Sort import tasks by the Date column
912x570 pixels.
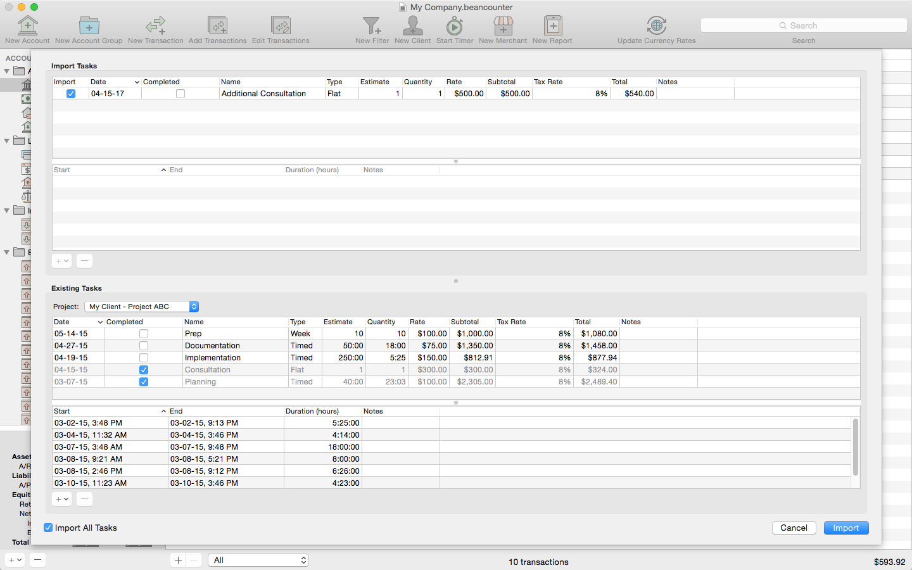(x=115, y=82)
